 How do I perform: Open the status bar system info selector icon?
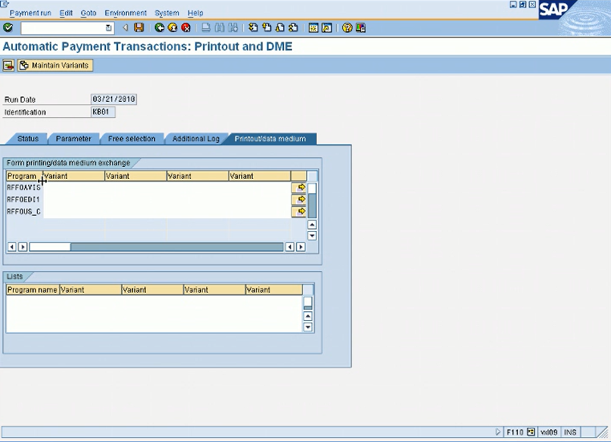531,432
